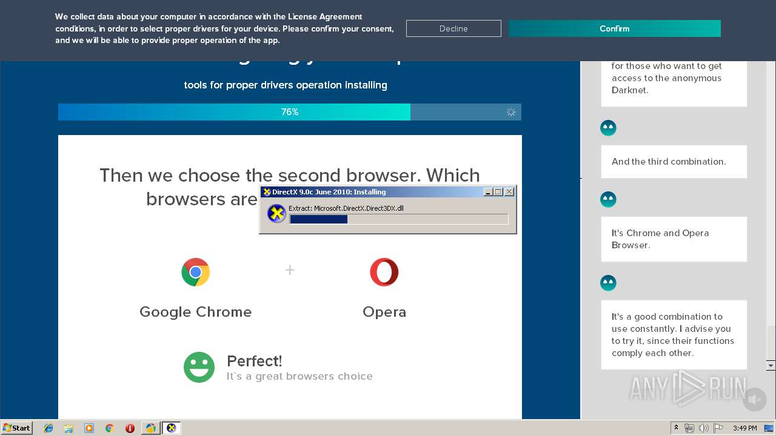Open Windows Explorer folder from taskbar
776x436 pixels.
[69, 428]
